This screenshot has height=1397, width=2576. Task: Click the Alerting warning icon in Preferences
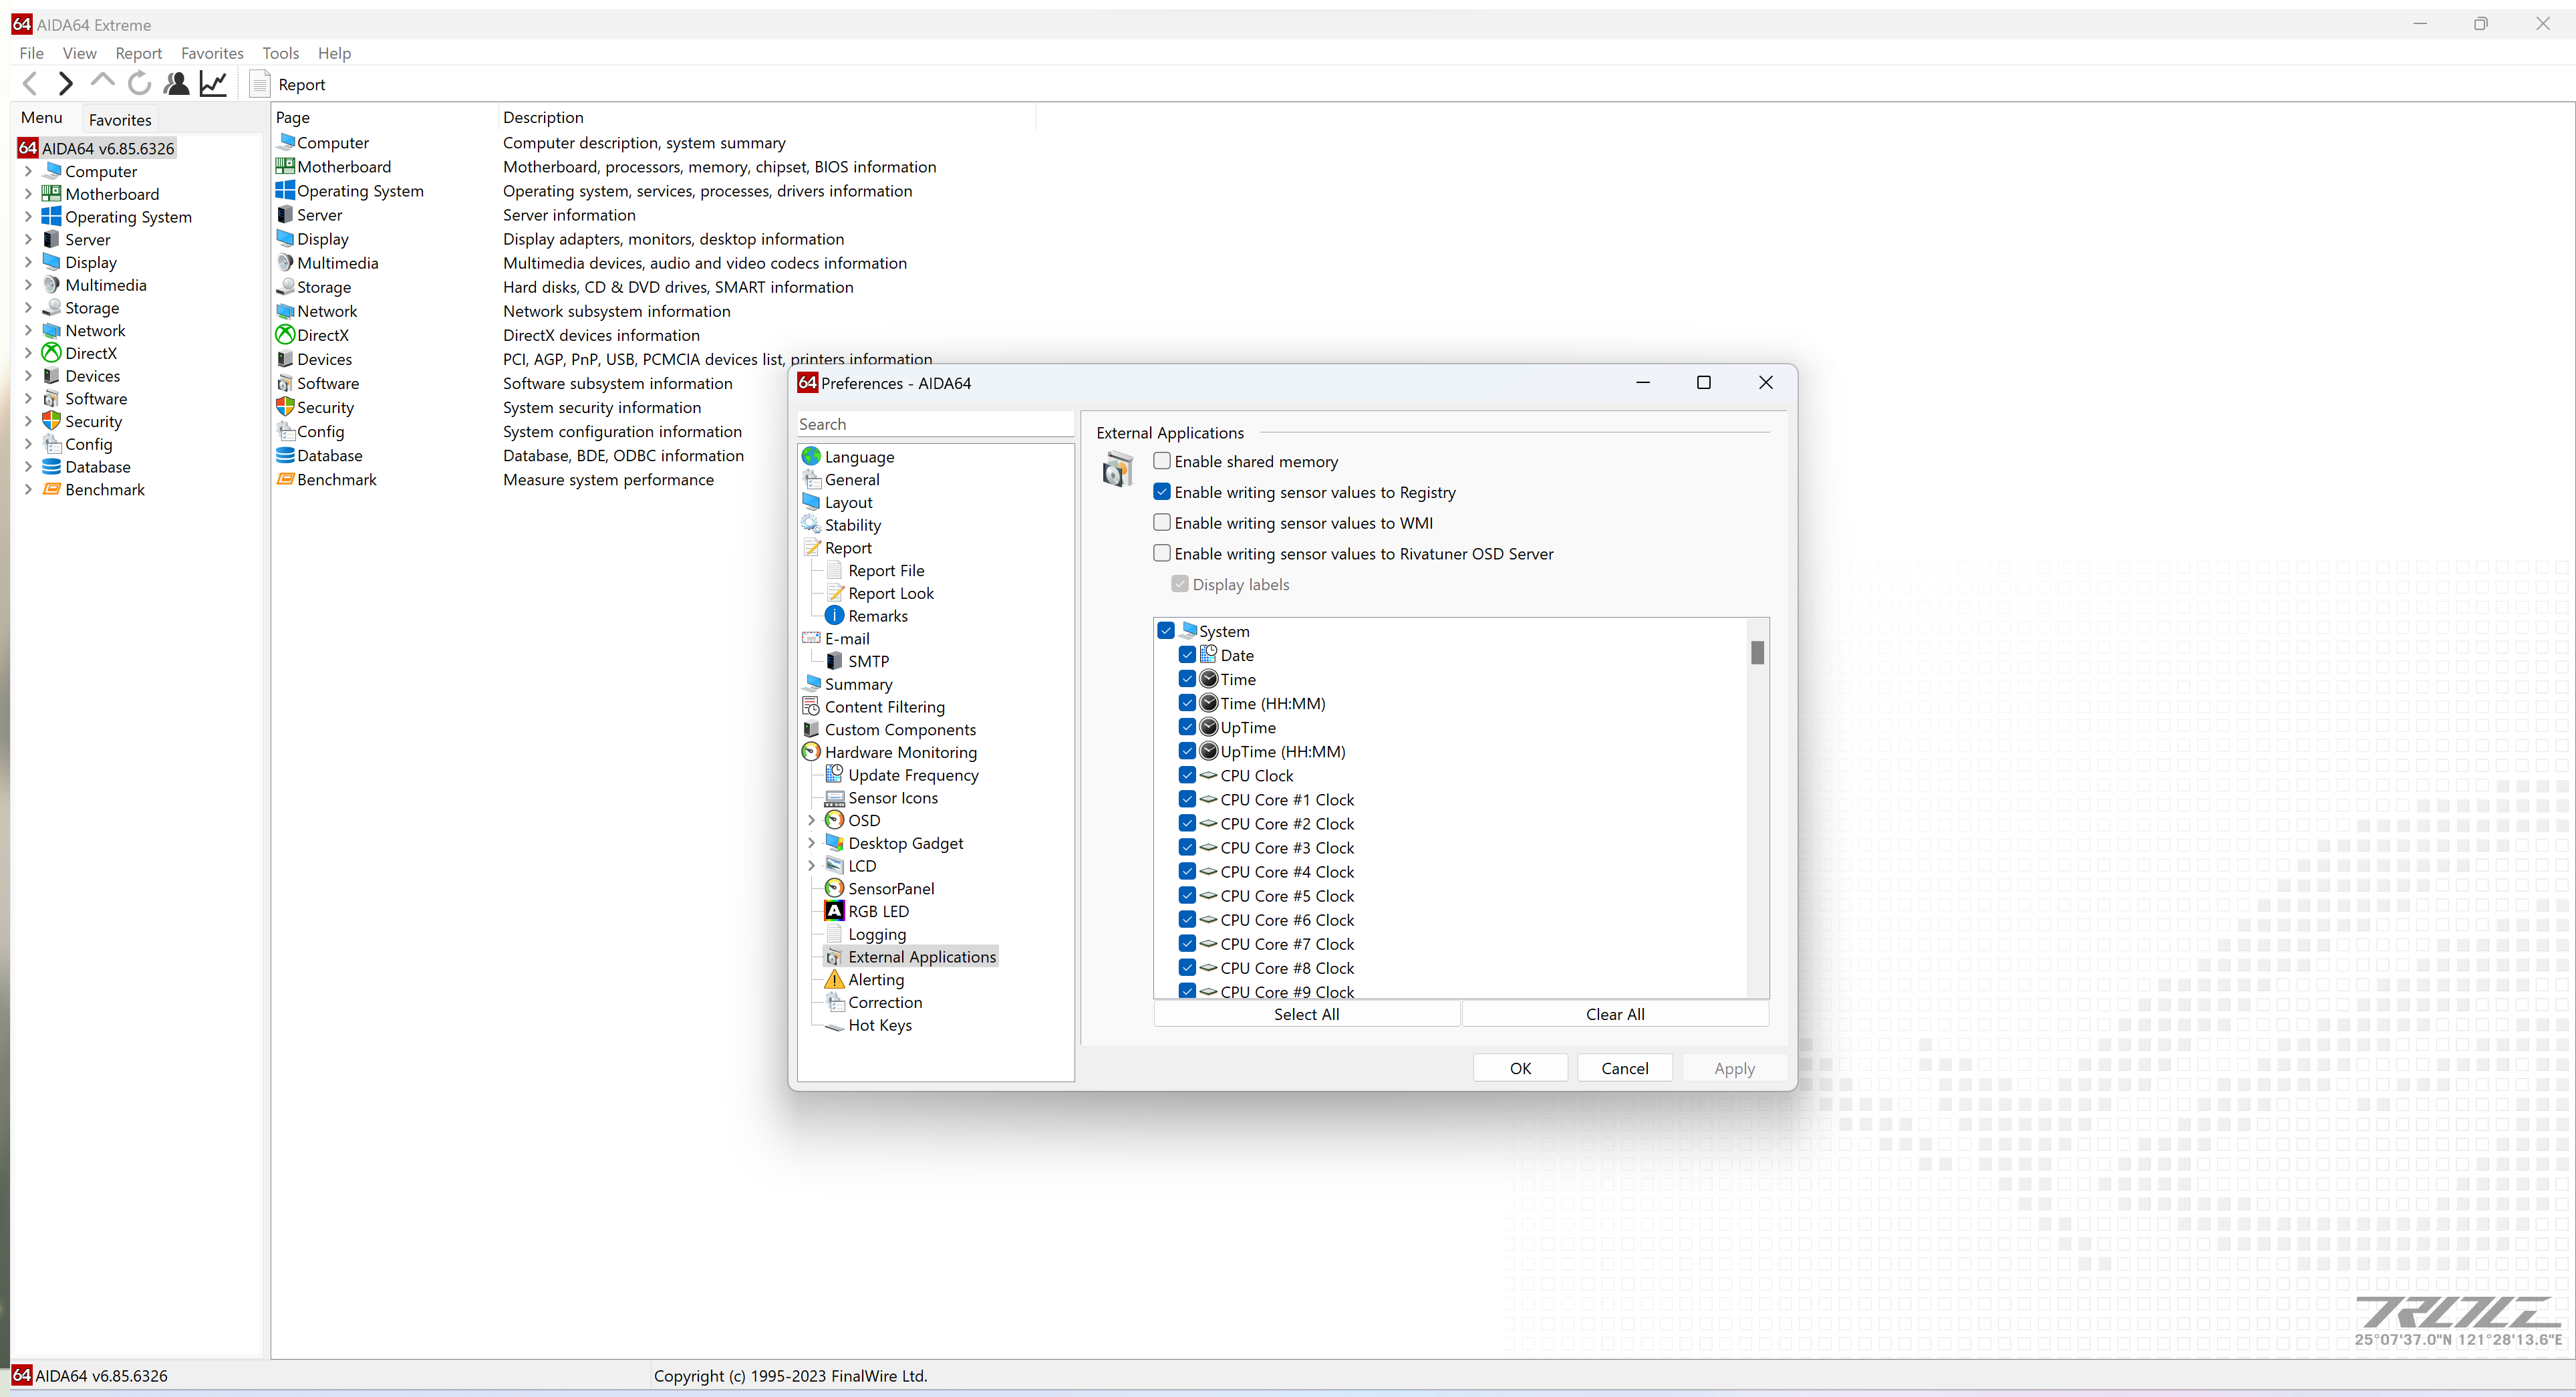[834, 979]
